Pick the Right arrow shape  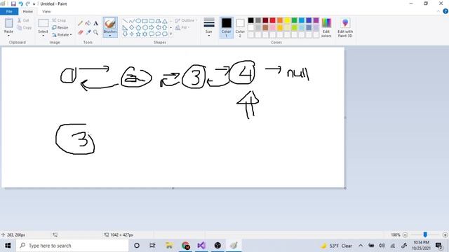152,27
